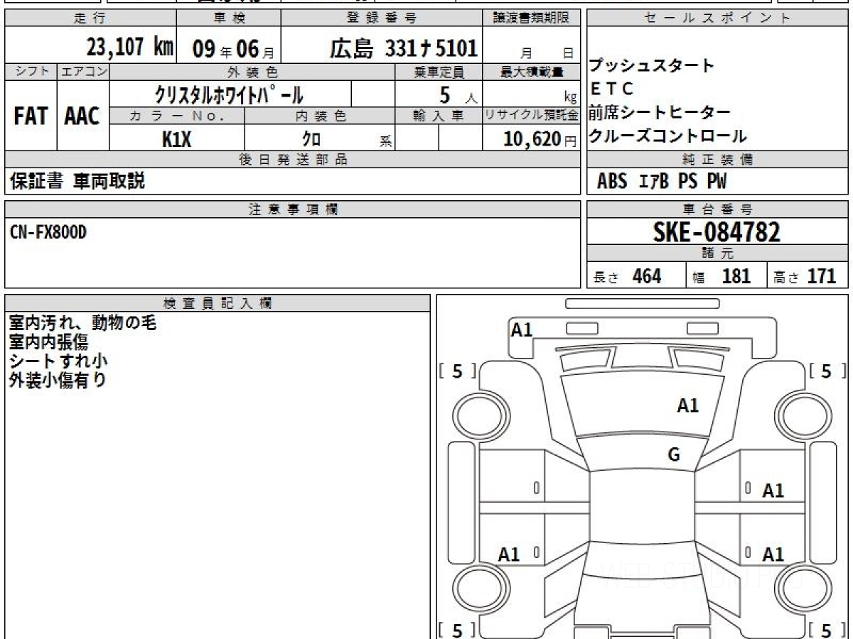The image size is (853, 639).
Task: Select the プッシュスタート sales point
Action: (652, 66)
